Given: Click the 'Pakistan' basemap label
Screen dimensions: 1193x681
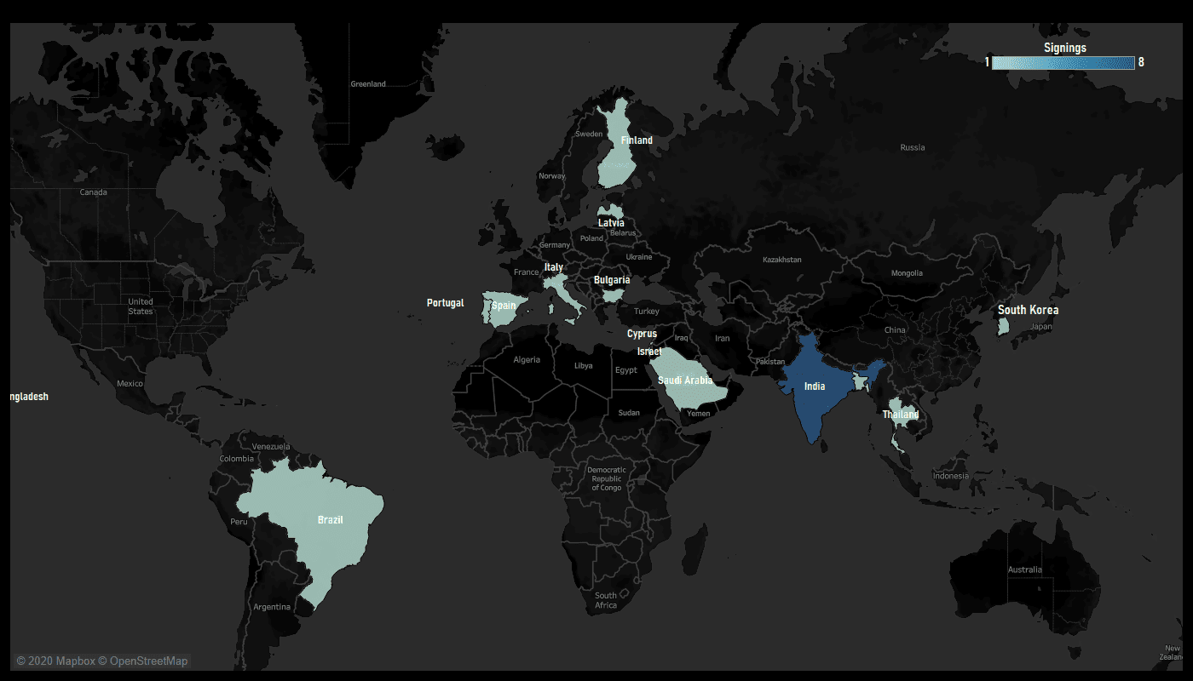Looking at the screenshot, I should point(769,362).
